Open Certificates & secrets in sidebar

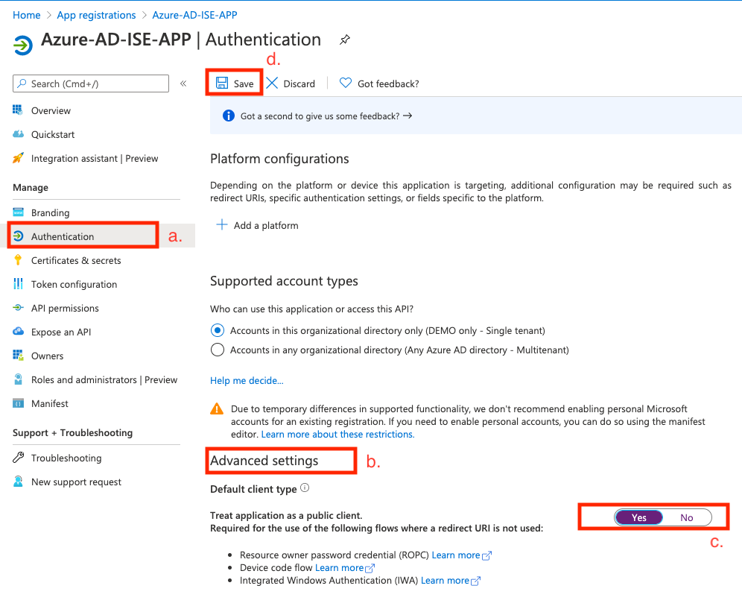[76, 260]
